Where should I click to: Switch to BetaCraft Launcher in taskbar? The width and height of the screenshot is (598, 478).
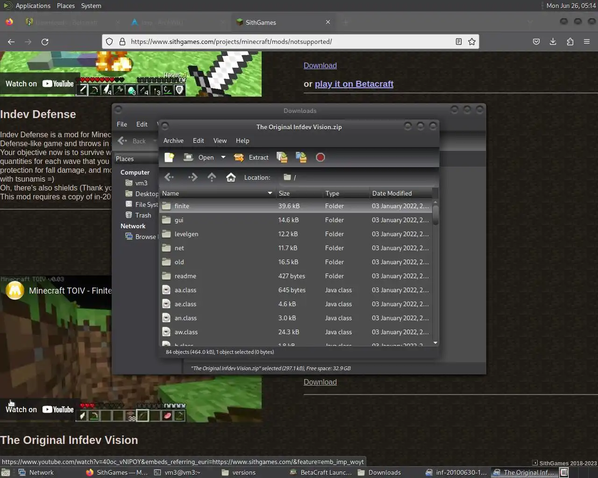pos(321,472)
